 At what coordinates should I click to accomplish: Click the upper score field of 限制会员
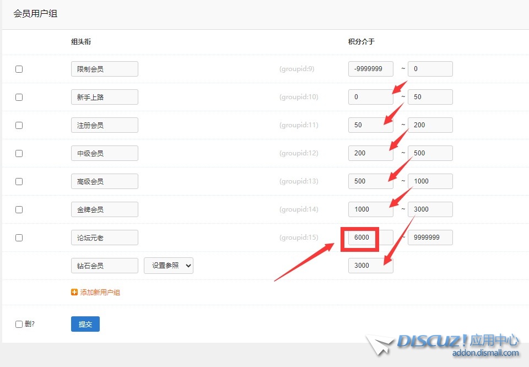tap(430, 69)
